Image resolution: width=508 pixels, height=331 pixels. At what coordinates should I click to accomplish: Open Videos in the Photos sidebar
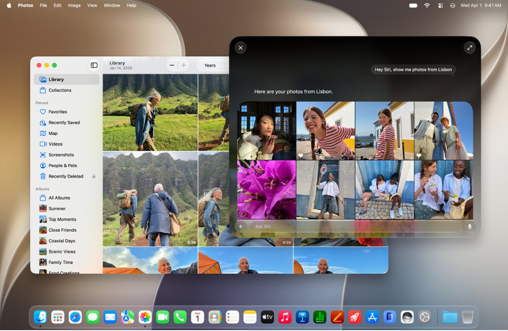coord(67,144)
